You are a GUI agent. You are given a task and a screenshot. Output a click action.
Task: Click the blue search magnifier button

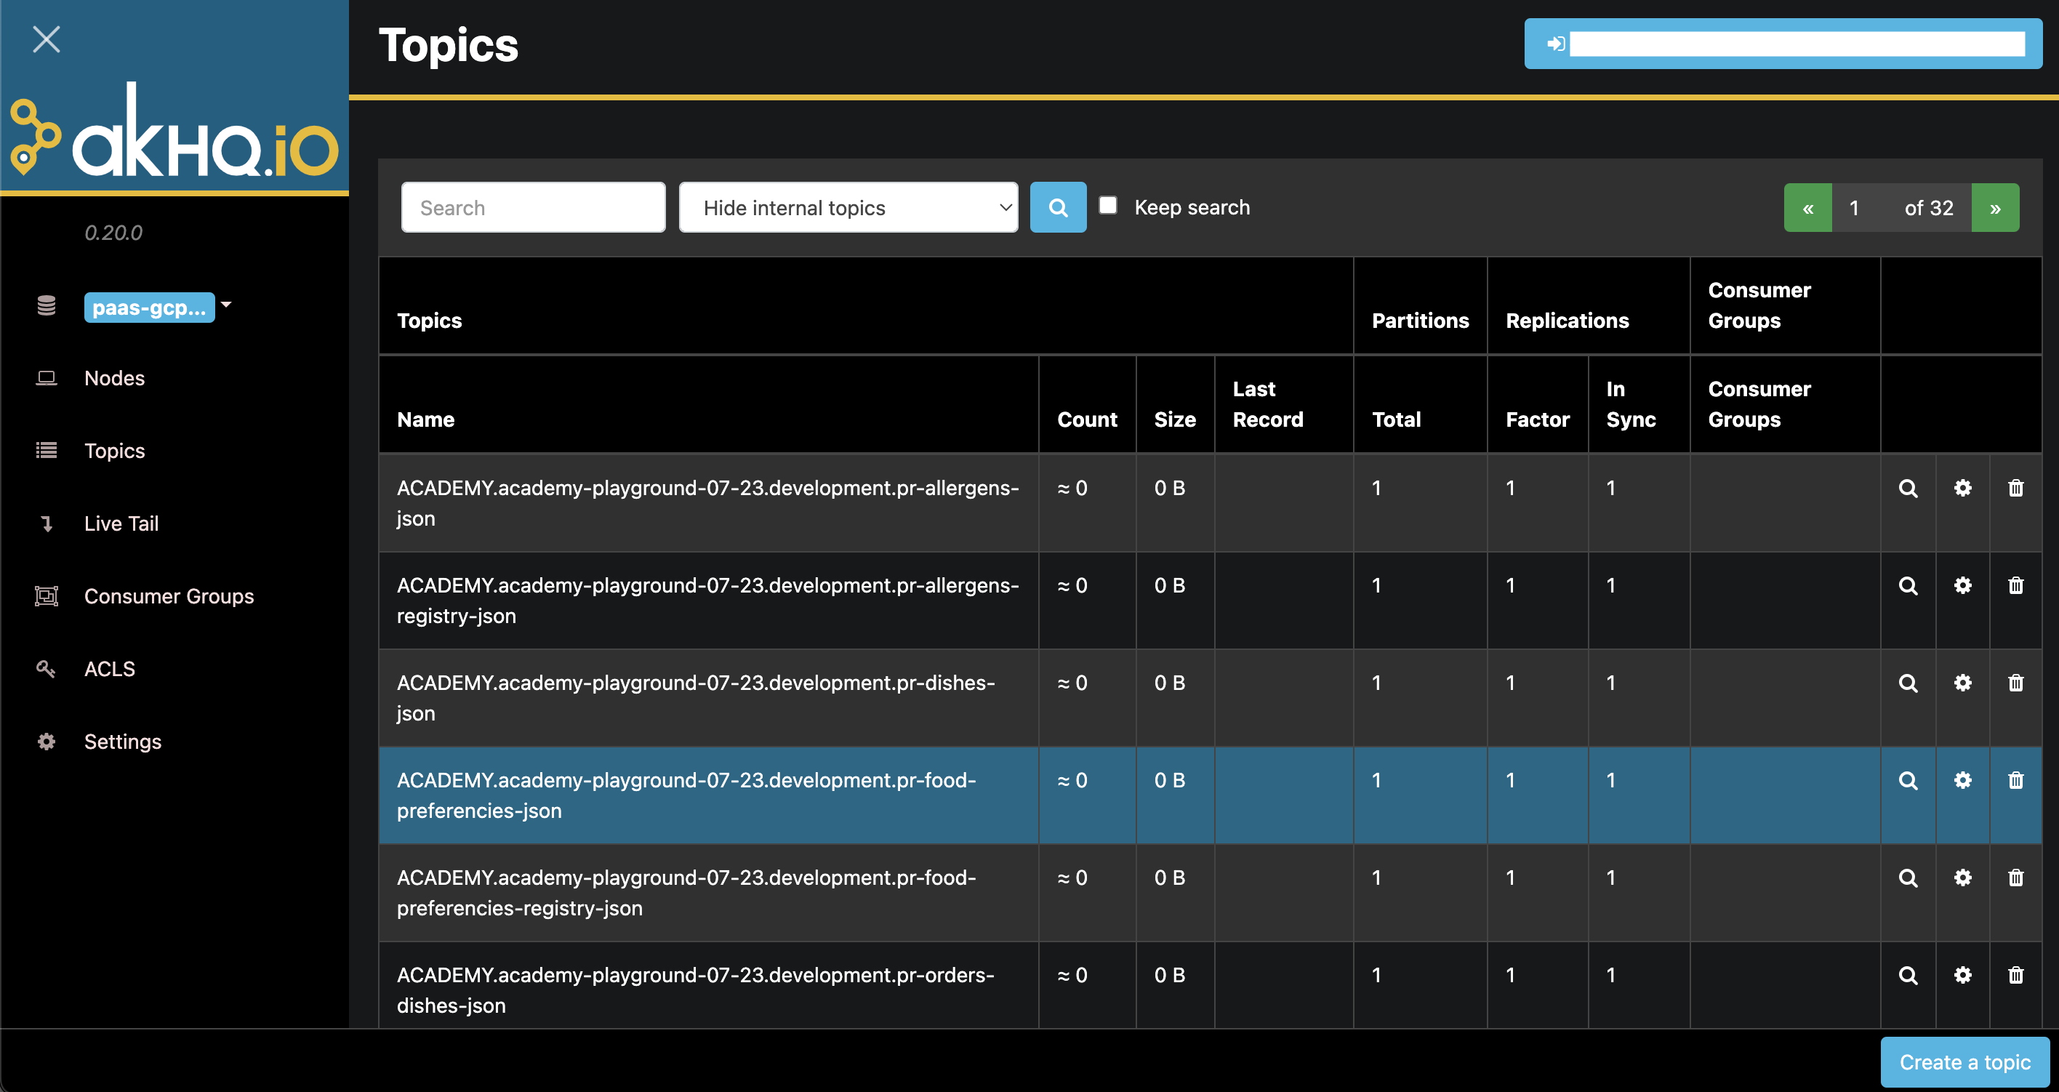(x=1057, y=208)
